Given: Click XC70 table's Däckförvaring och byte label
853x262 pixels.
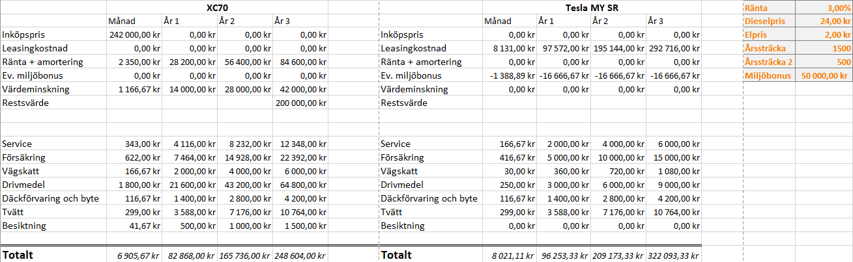Looking at the screenshot, I should click(x=51, y=198).
